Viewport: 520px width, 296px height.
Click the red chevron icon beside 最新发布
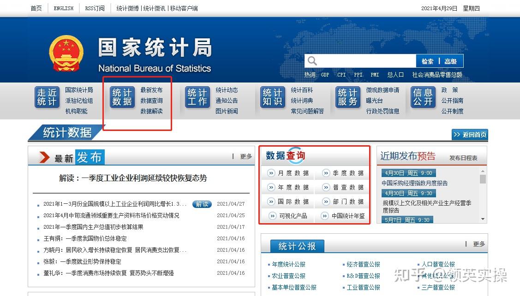click(x=44, y=157)
